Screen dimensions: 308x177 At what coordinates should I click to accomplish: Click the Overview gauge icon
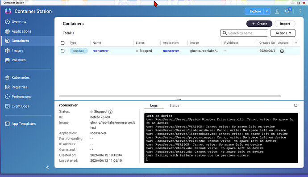pyautogui.click(x=7, y=21)
